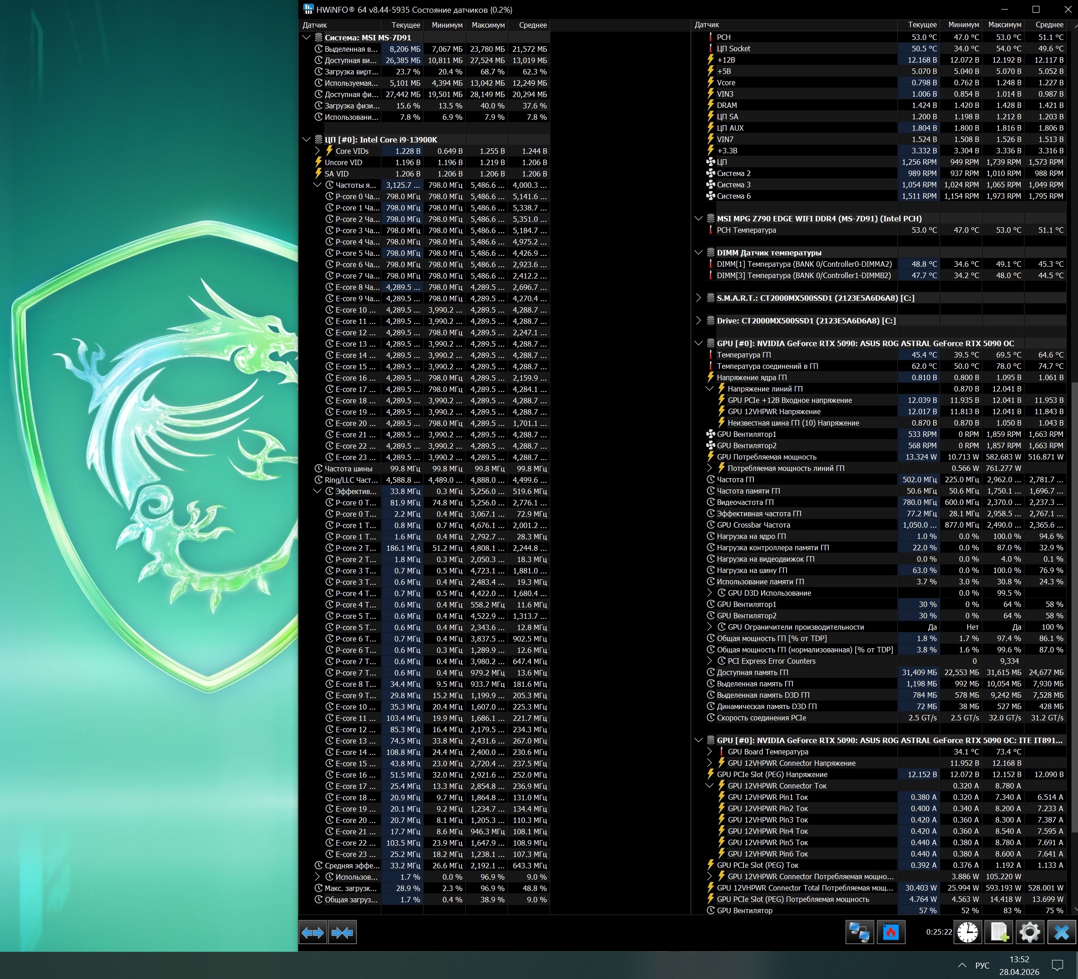This screenshot has height=979, width=1078.
Task: Click the right panel Среднее column header
Action: (x=1048, y=24)
